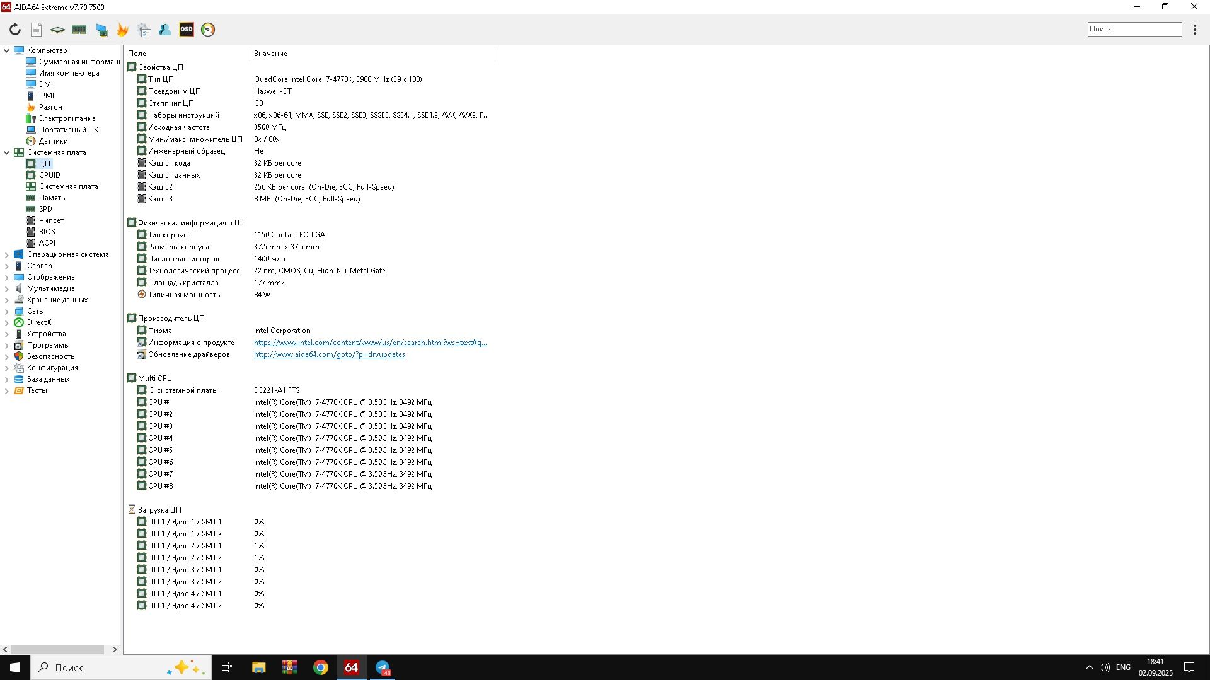Screen dimensions: 1210x680
Task: Open Telegram from the taskbar
Action: tap(383, 667)
